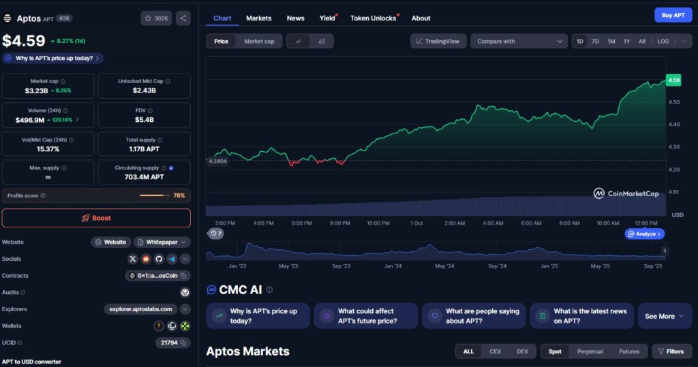Click the CMC AI info icon
The width and height of the screenshot is (698, 367).
pyautogui.click(x=269, y=289)
